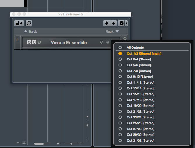Choose Out 19/20 [Stereo] menu entry
Image resolution: width=195 pixels, height=148 pixels.
pyautogui.click(x=152, y=106)
